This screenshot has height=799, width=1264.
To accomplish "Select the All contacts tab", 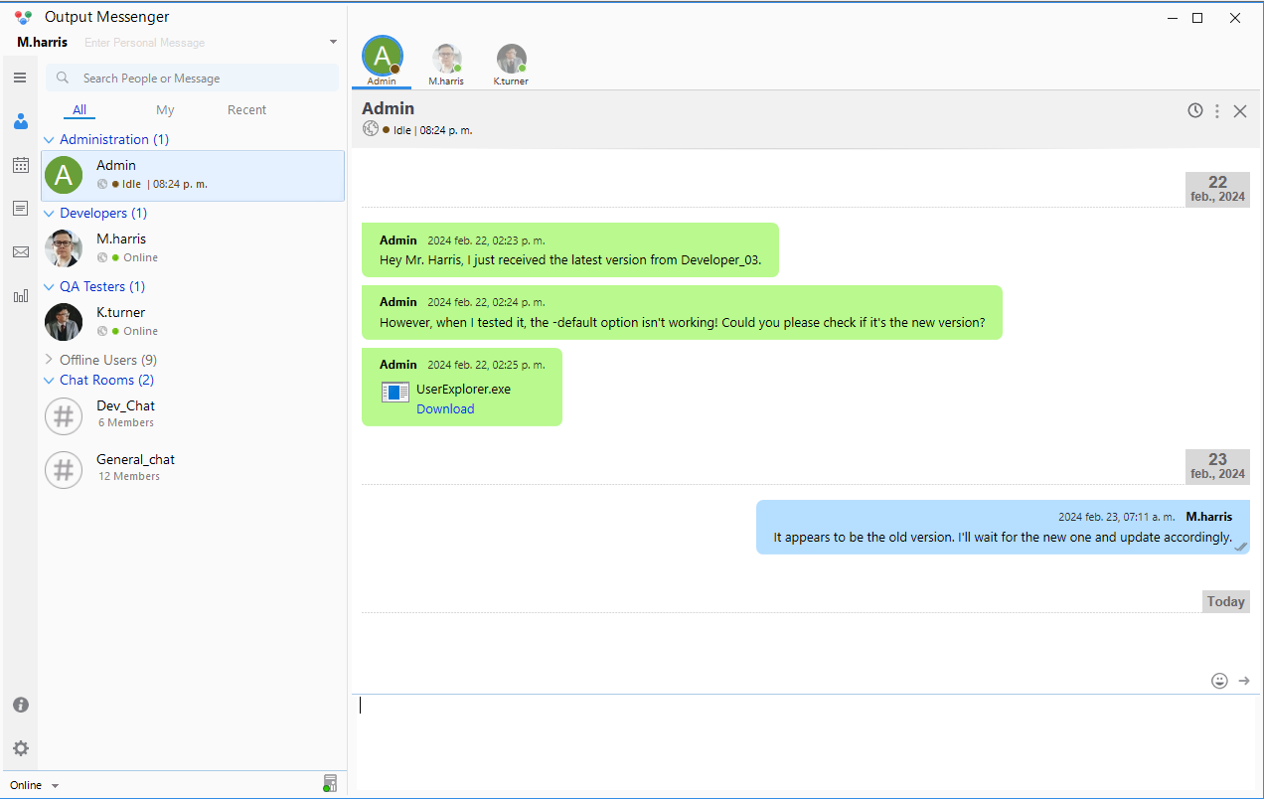I will 79,110.
